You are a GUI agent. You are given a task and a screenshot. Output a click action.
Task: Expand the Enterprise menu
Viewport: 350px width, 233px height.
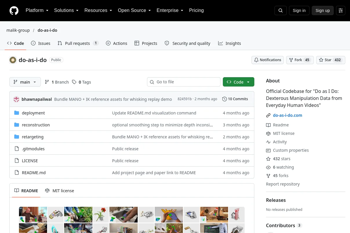point(170,10)
